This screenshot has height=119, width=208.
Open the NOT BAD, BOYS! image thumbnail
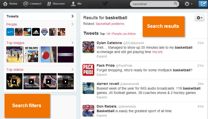point(31,54)
